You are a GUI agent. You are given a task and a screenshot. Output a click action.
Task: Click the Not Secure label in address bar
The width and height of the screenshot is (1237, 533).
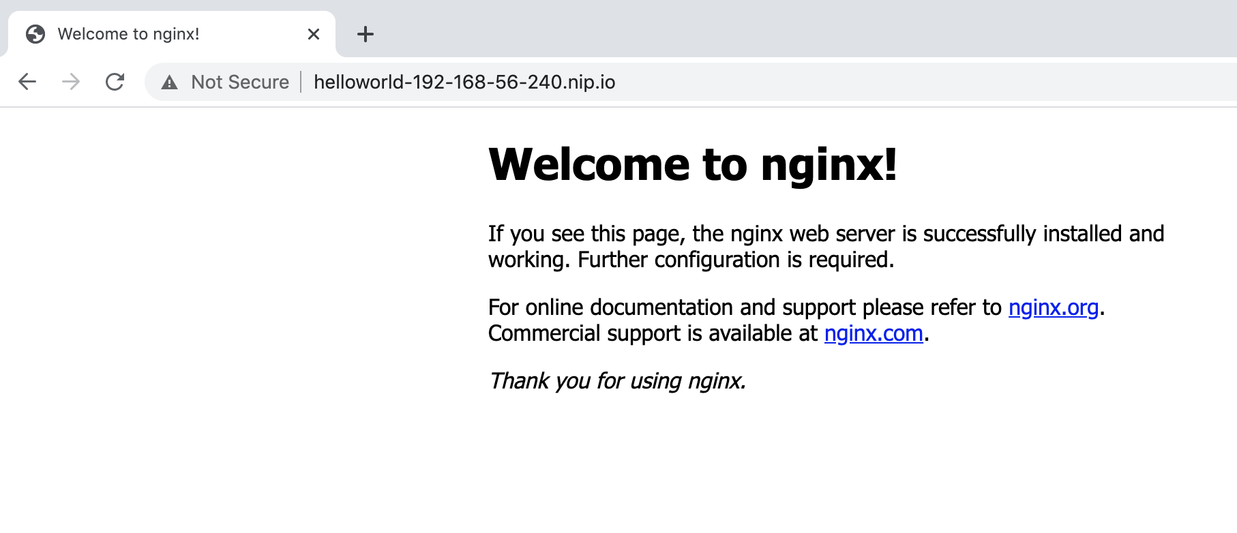(x=240, y=82)
